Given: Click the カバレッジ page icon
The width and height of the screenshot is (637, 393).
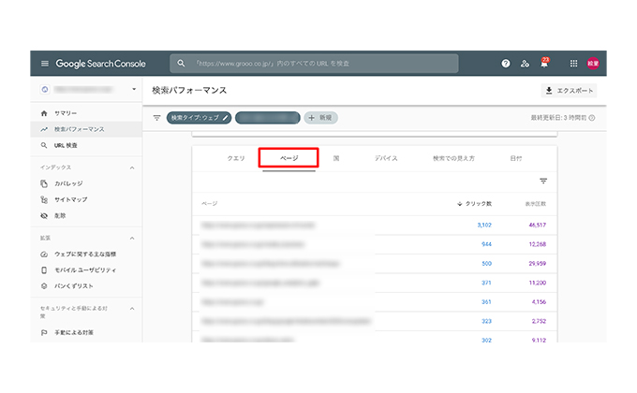Looking at the screenshot, I should point(44,183).
